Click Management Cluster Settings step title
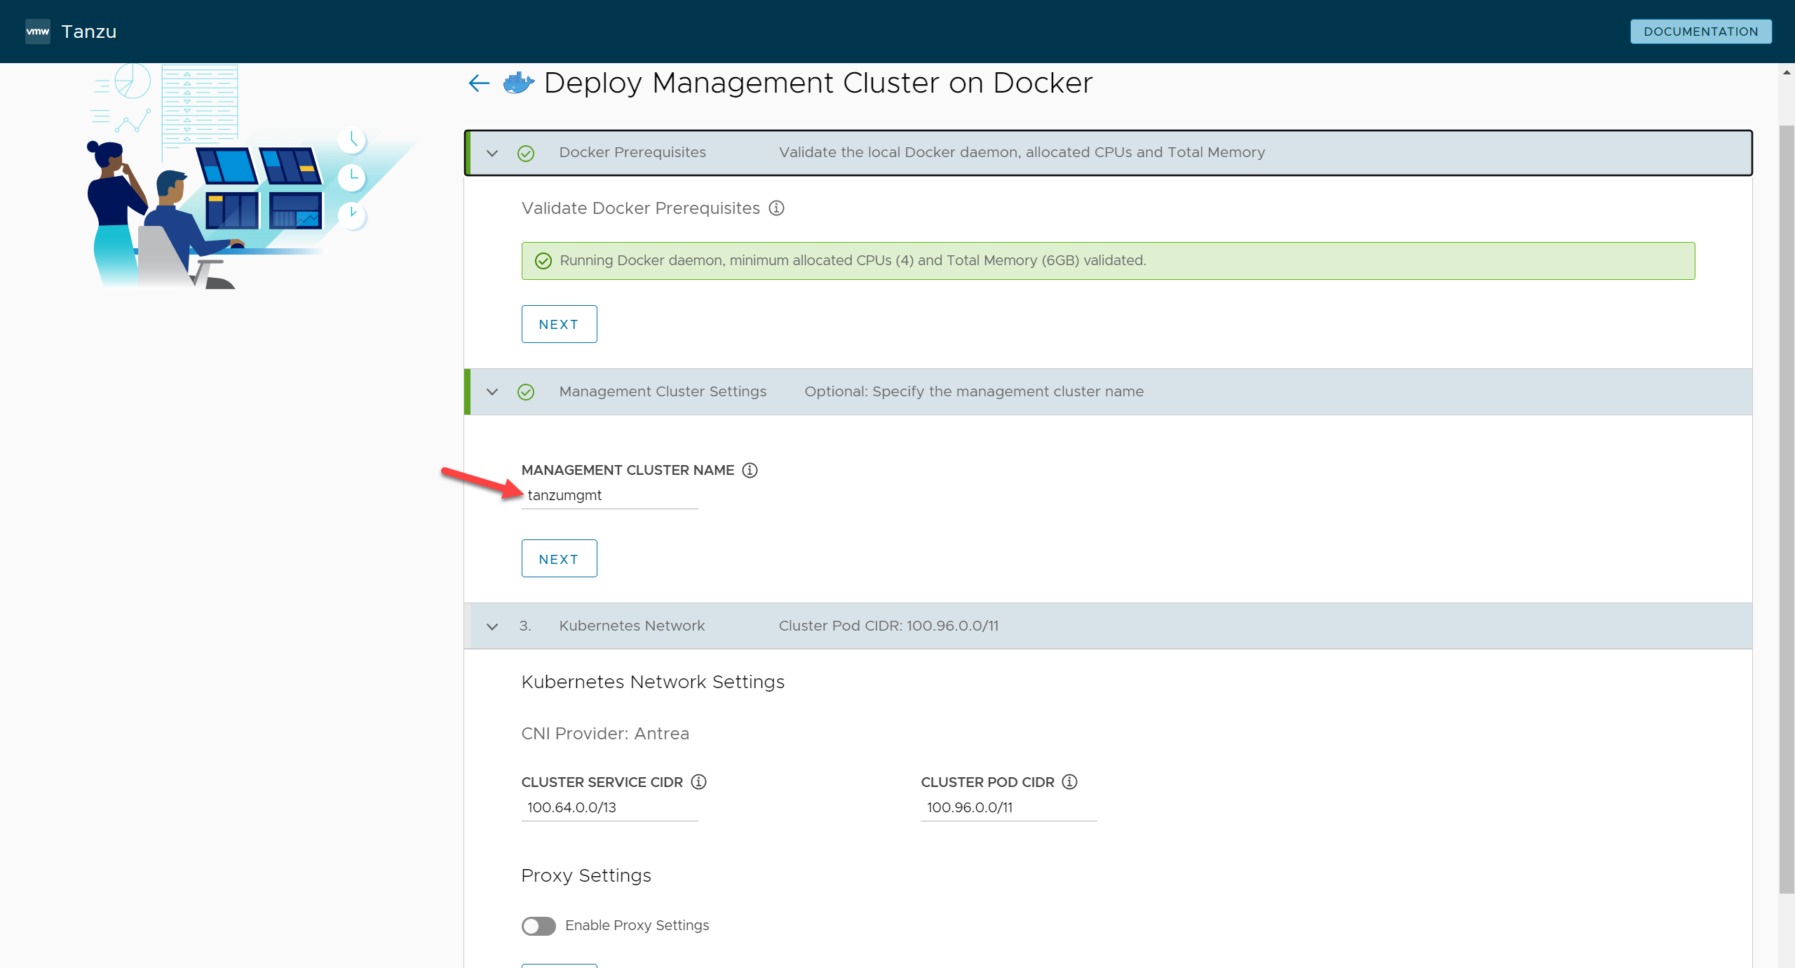1795x968 pixels. 663,391
